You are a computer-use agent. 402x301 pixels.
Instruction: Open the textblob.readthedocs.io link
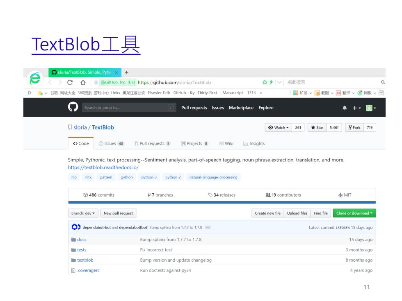click(x=103, y=167)
